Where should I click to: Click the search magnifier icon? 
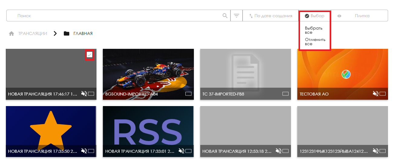click(x=225, y=16)
